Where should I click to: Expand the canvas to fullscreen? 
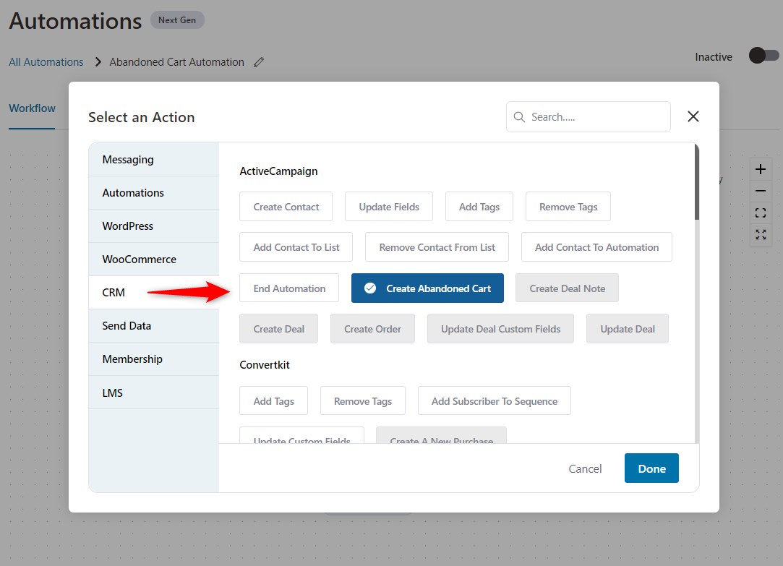760,234
